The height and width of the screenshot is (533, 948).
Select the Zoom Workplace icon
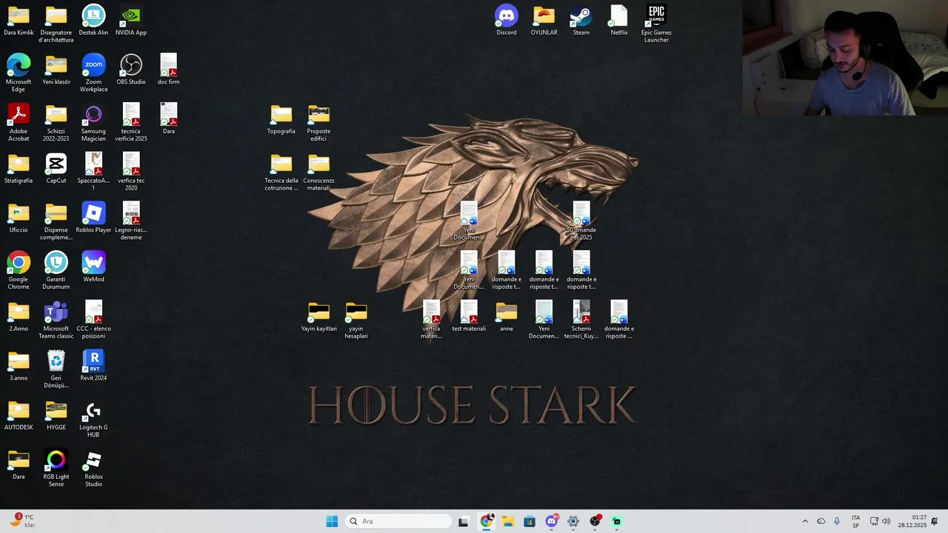coord(93,73)
